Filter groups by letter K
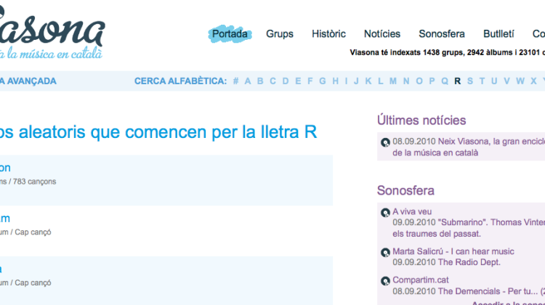This screenshot has width=545, height=305. pyautogui.click(x=368, y=81)
